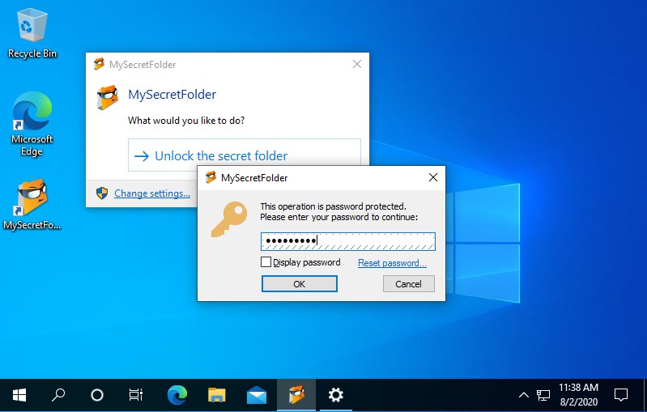The height and width of the screenshot is (412, 647).
Task: Click the network icon in the system tray
Action: [543, 396]
